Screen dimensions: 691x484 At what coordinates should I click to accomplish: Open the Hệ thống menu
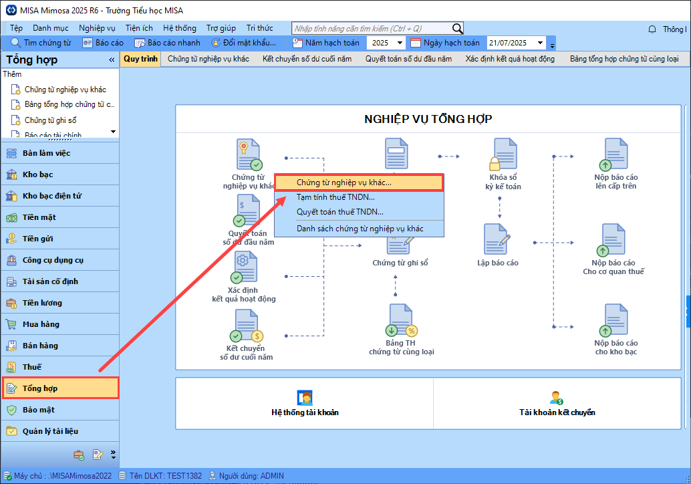pos(180,28)
